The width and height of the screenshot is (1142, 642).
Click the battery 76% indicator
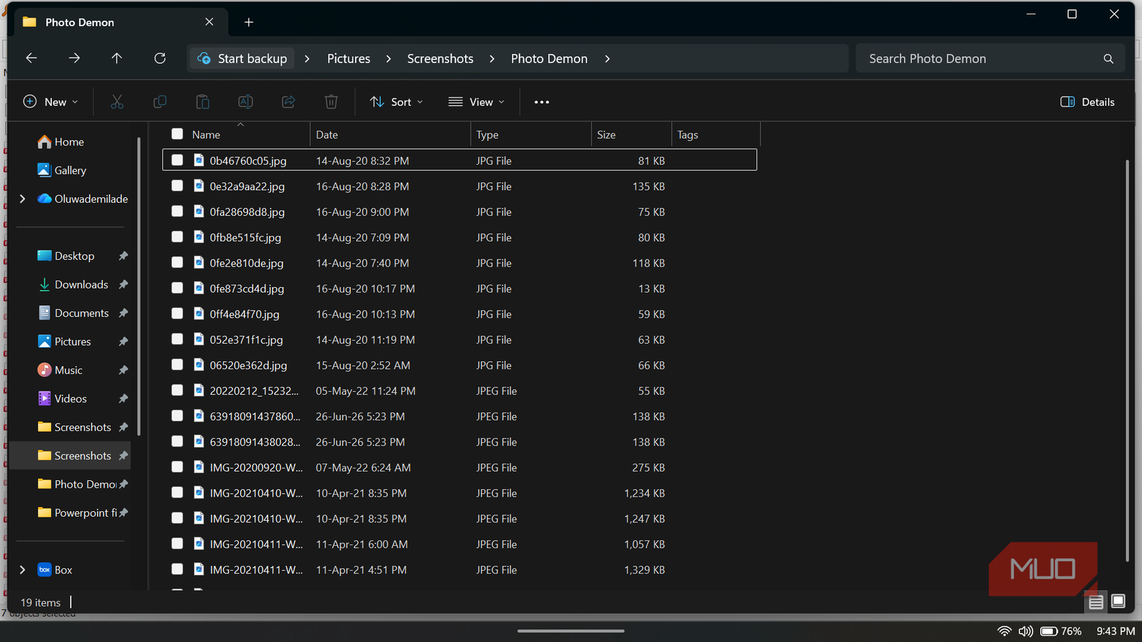(1061, 631)
